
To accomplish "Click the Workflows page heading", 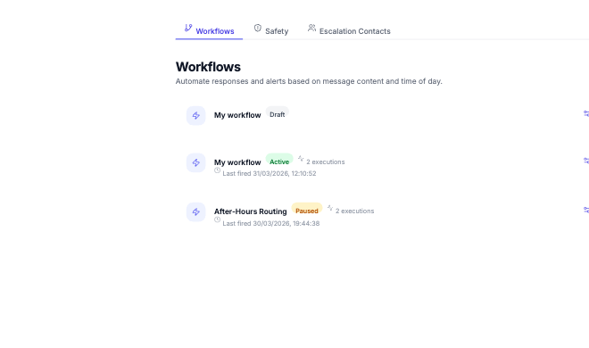I will (208, 67).
